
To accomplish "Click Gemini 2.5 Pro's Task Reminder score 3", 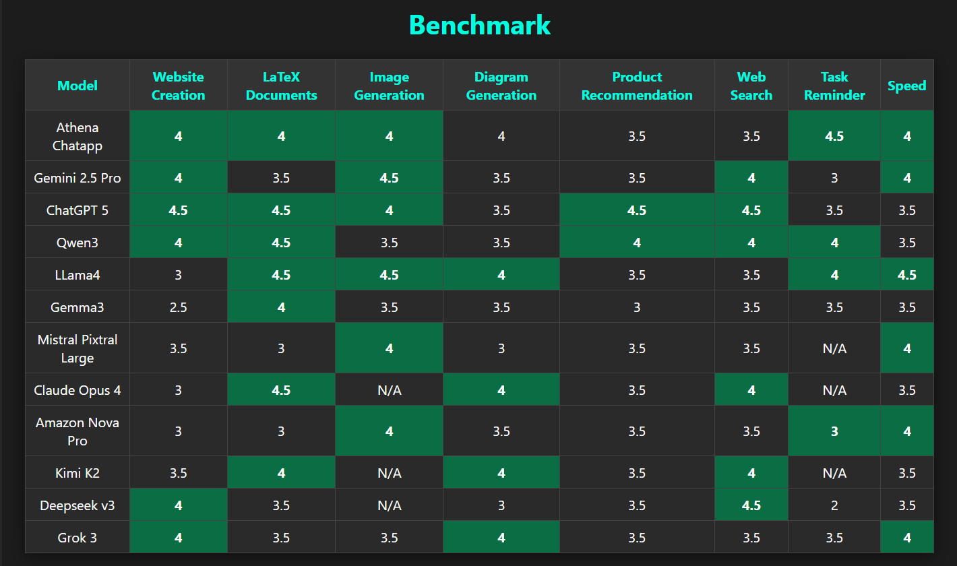I will pos(834,178).
